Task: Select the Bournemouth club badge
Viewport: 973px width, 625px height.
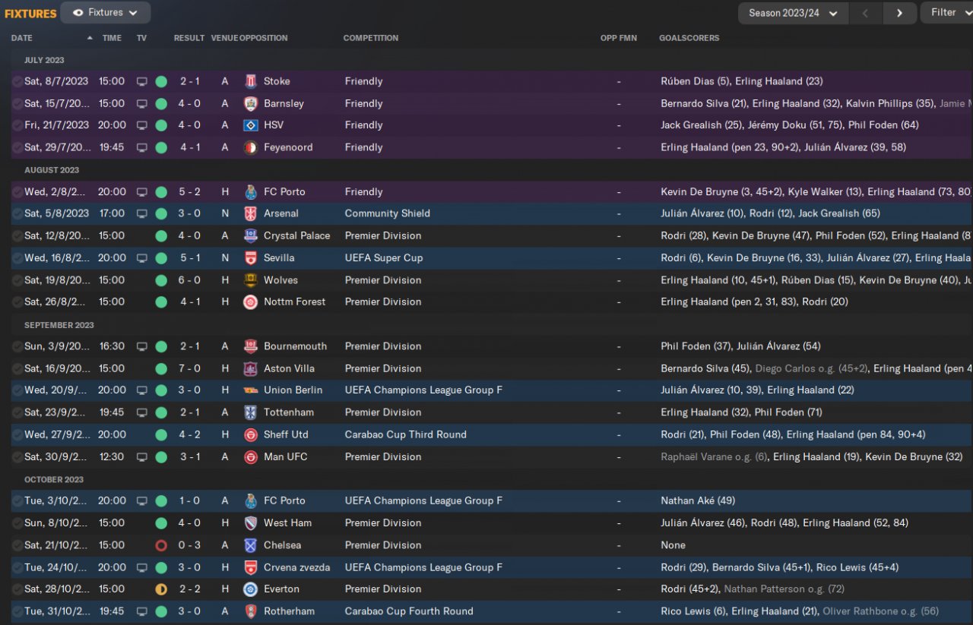Action: point(251,346)
